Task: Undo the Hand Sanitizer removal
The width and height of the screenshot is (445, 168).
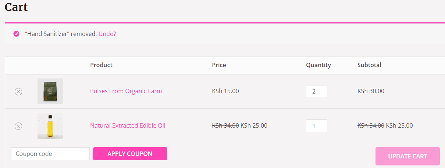Action: [107, 34]
